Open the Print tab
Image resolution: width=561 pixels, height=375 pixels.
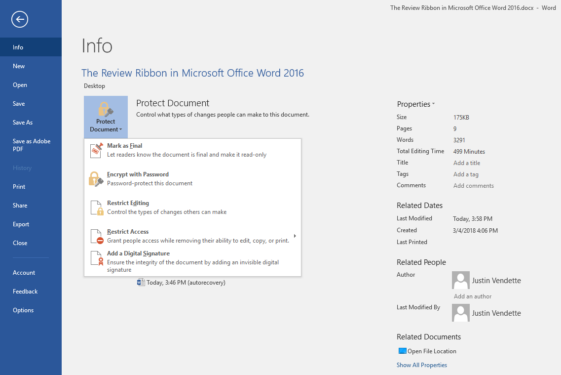(x=31, y=187)
